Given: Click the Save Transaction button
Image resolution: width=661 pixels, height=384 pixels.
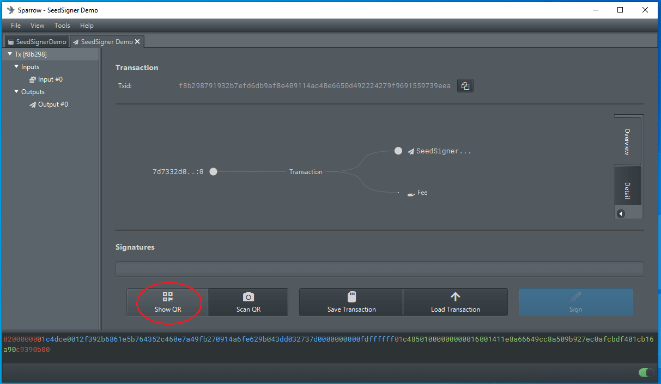Looking at the screenshot, I should (x=351, y=302).
